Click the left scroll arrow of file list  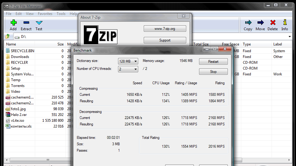7,160
